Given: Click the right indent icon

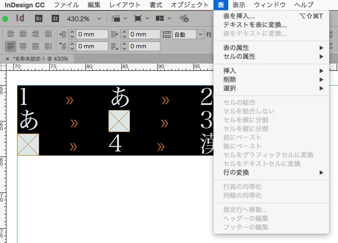Looking at the screenshot, I should 115,34.
